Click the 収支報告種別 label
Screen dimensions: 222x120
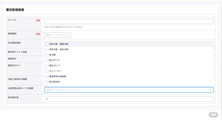(14, 43)
